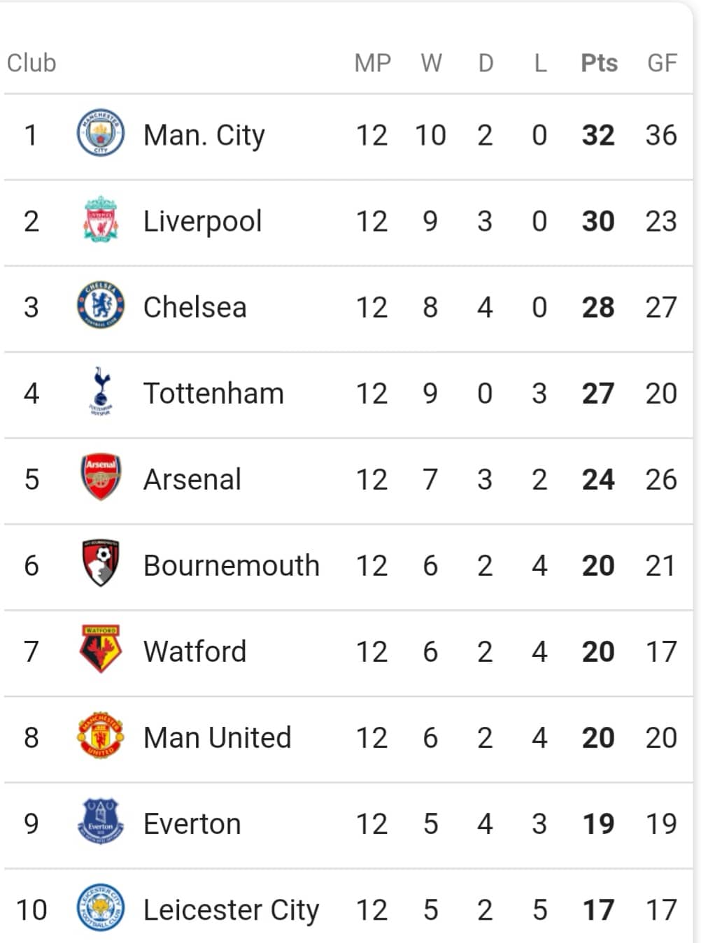Select the Pts column header
This screenshot has width=701, height=943.
[x=599, y=63]
